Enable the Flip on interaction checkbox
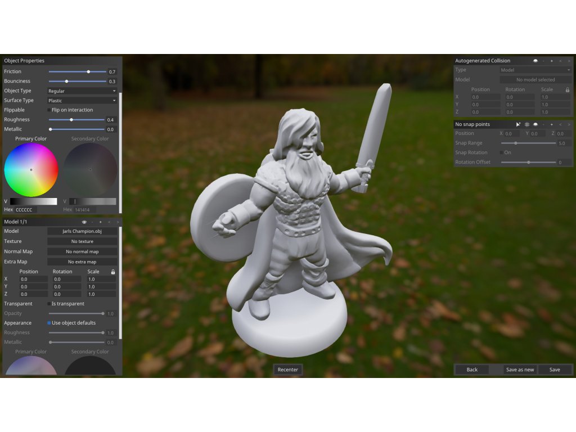The height and width of the screenshot is (432, 576). (x=49, y=110)
